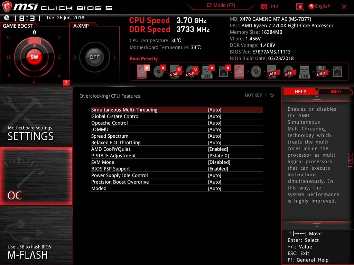354x265 pixels.
Task: Select the Relaxed EDC throttling setting row
Action: point(177,143)
